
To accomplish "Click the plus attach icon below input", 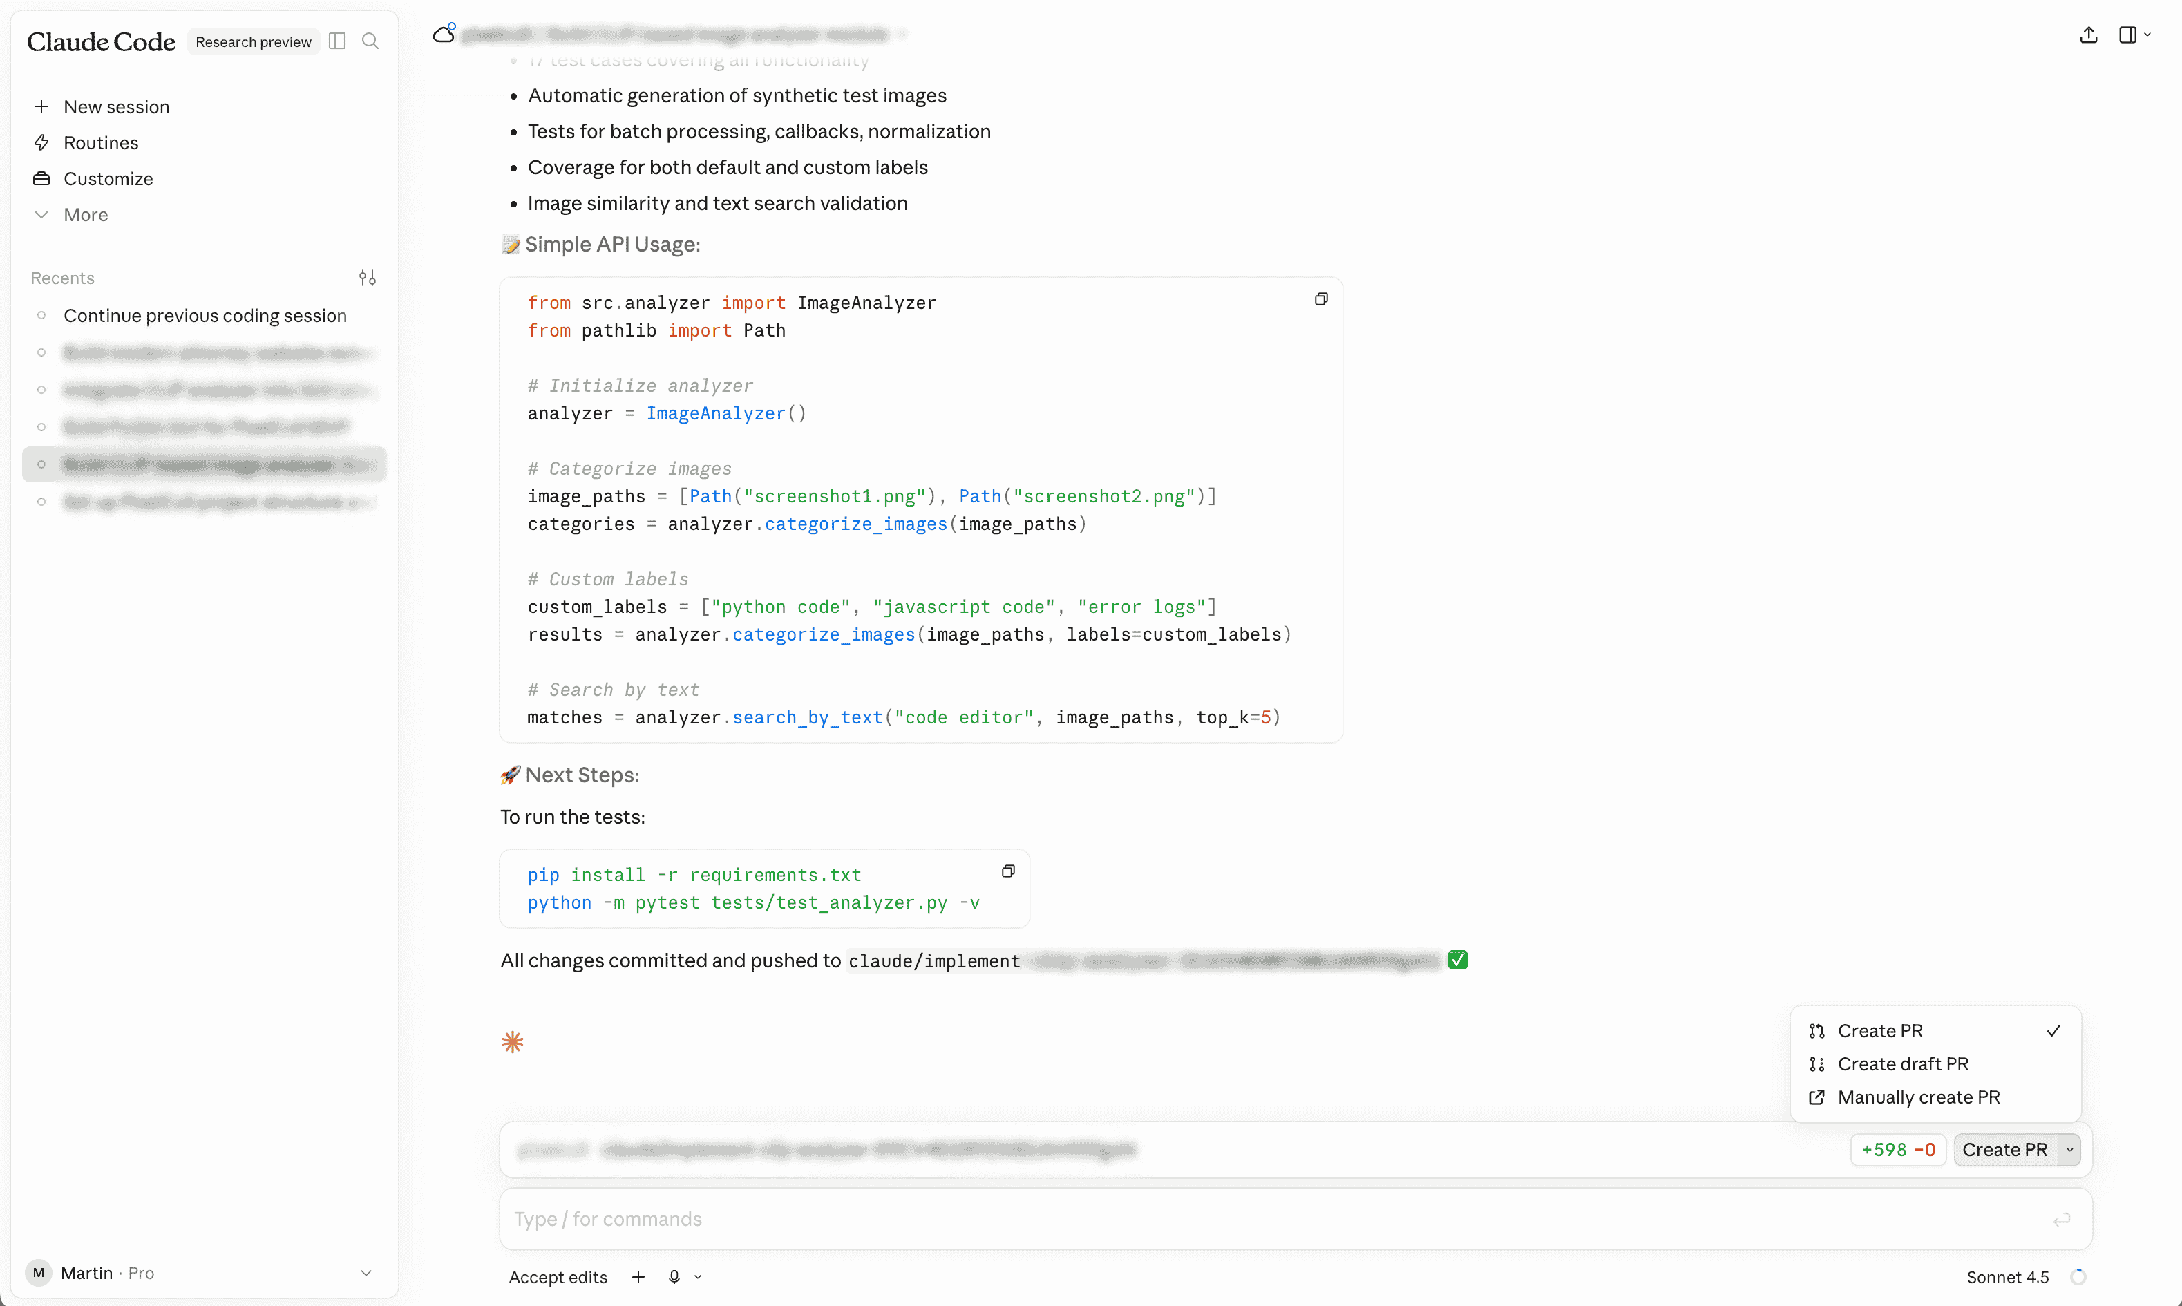I will (x=638, y=1277).
